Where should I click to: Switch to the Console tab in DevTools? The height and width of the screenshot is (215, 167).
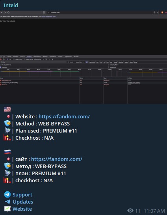point(9,57)
